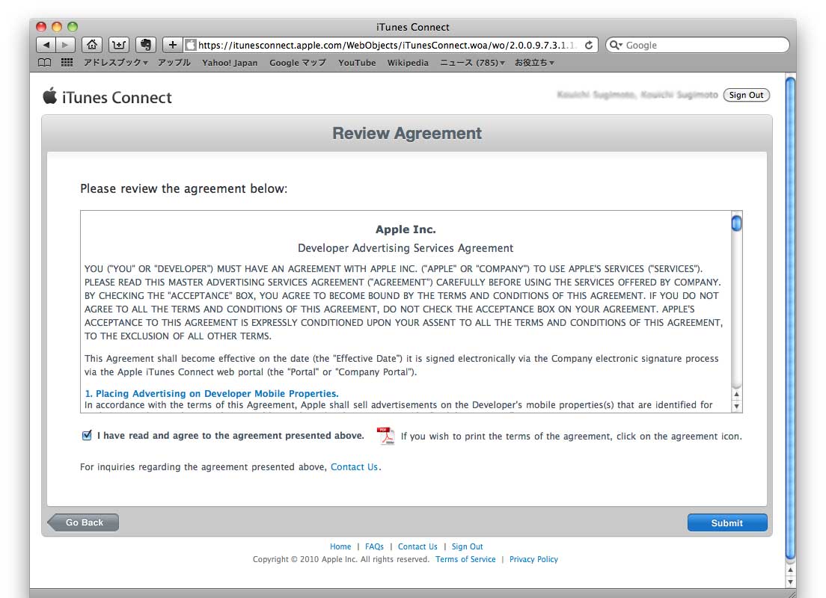Expand the アドレスブック bookmarks folder

click(115, 63)
